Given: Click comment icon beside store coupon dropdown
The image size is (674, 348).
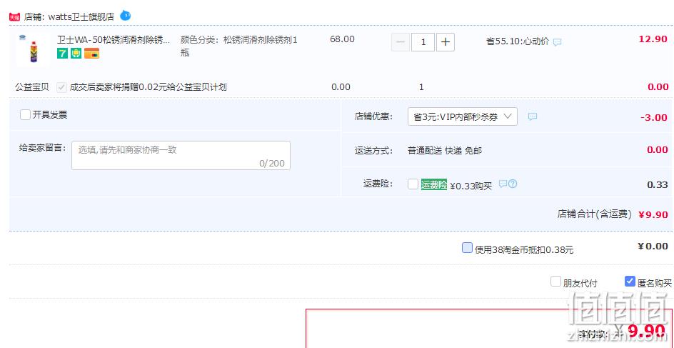Looking at the screenshot, I should (x=533, y=116).
